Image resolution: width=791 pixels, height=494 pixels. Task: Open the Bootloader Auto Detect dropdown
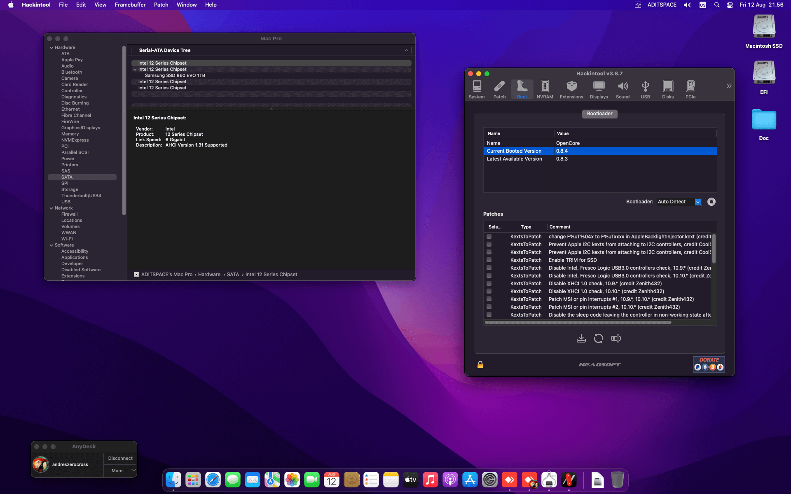pos(698,202)
